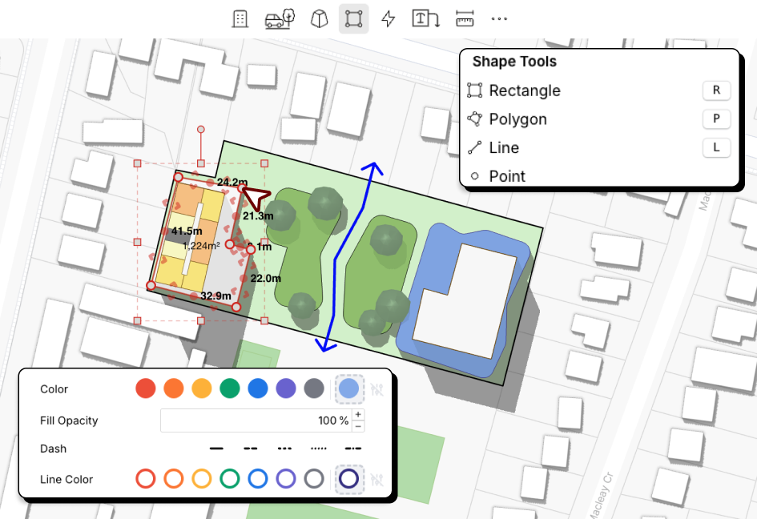Open the lightning bolt analysis tool
Viewport: 757px width, 519px height.
click(389, 19)
